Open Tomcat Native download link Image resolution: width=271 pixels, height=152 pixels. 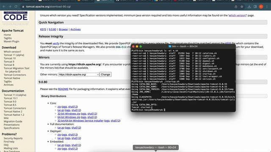(x=12, y=78)
